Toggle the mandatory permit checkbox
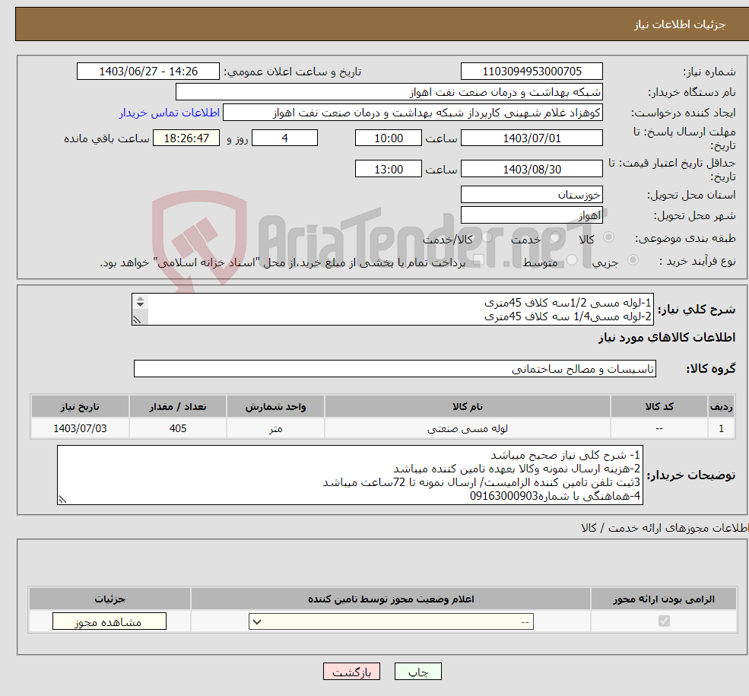 (664, 621)
